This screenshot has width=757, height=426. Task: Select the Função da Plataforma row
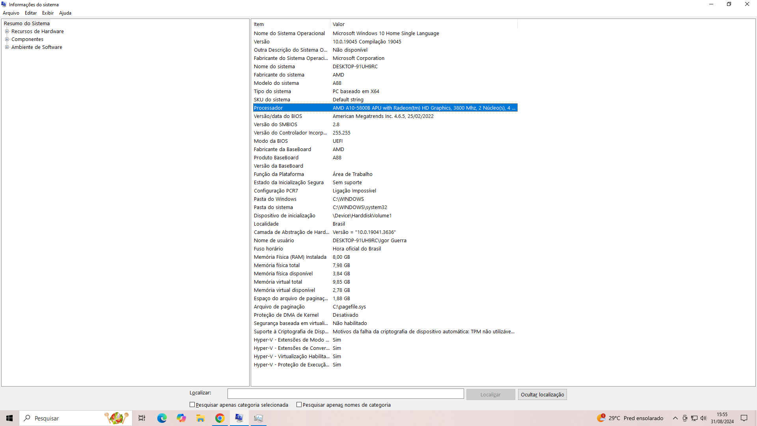[385, 174]
